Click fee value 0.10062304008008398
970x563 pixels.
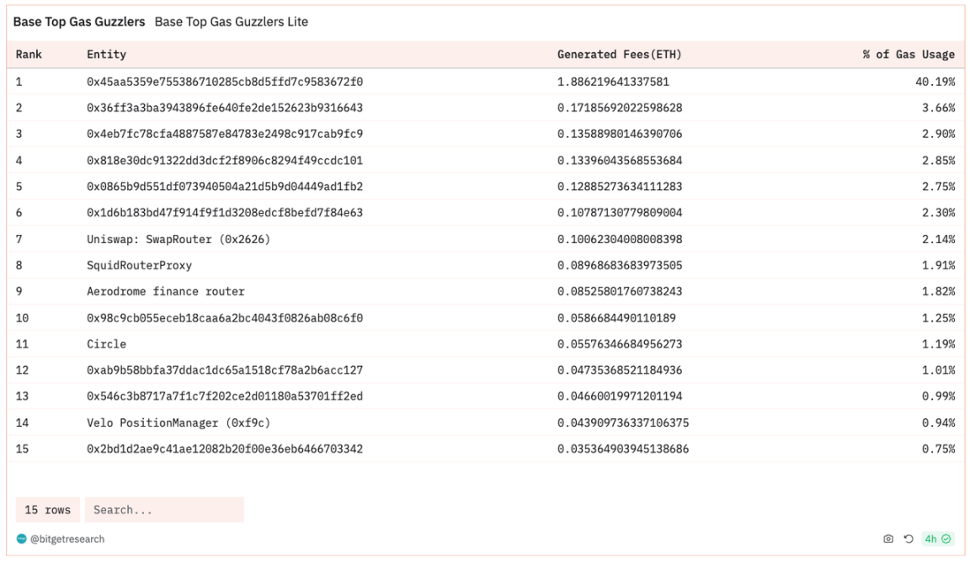coord(620,239)
